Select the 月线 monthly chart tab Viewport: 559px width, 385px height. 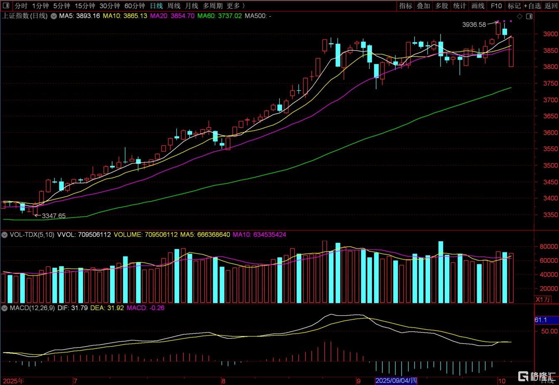(x=192, y=6)
